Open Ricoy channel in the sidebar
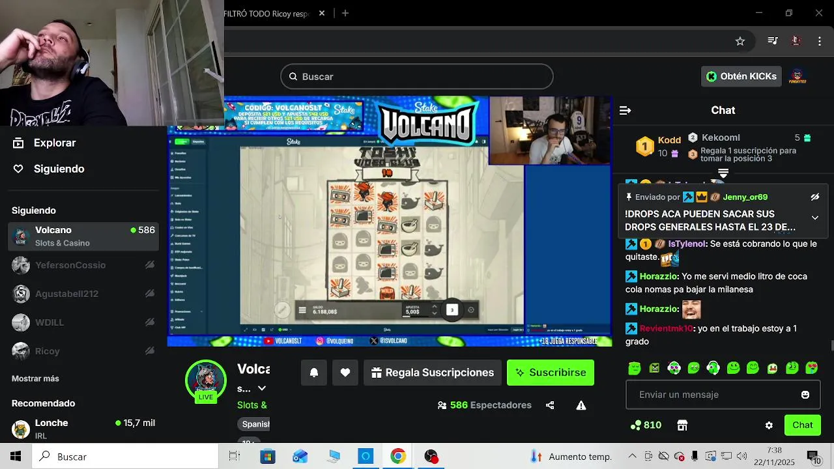Image resolution: width=834 pixels, height=469 pixels. 83,351
